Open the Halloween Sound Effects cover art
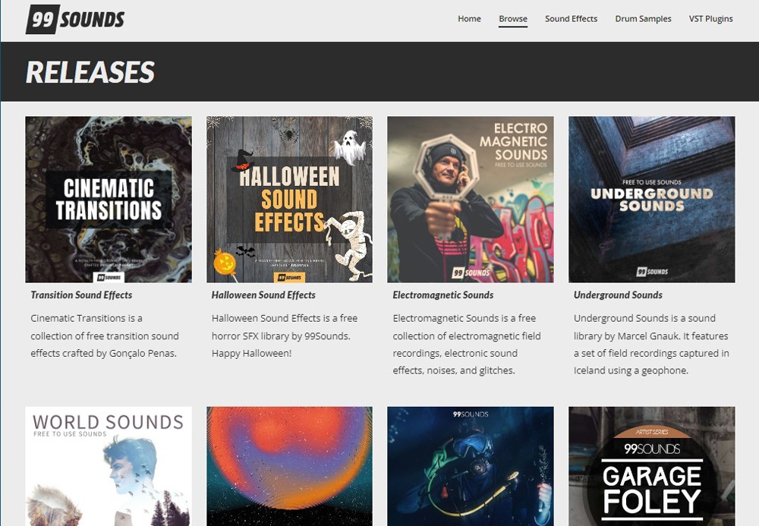 coord(289,200)
